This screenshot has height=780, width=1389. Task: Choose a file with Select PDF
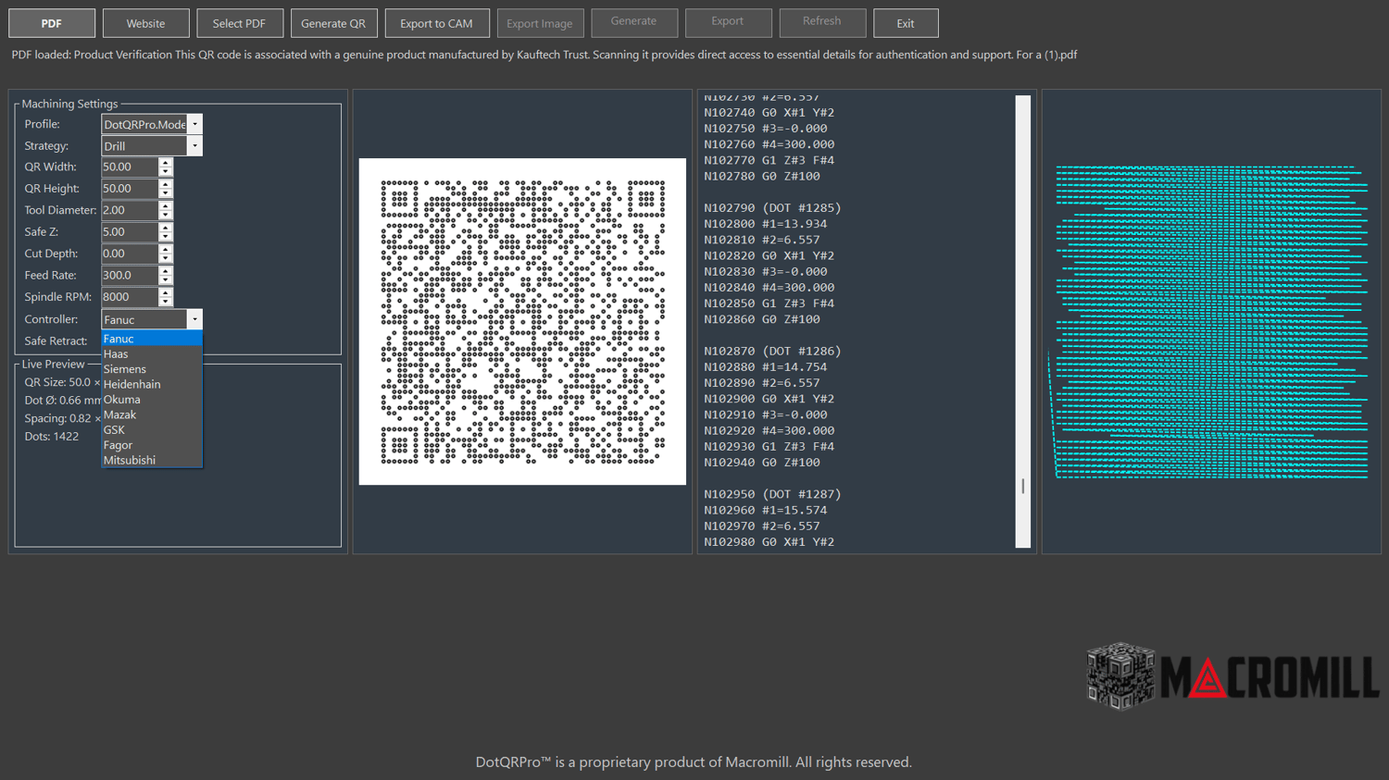coord(239,23)
